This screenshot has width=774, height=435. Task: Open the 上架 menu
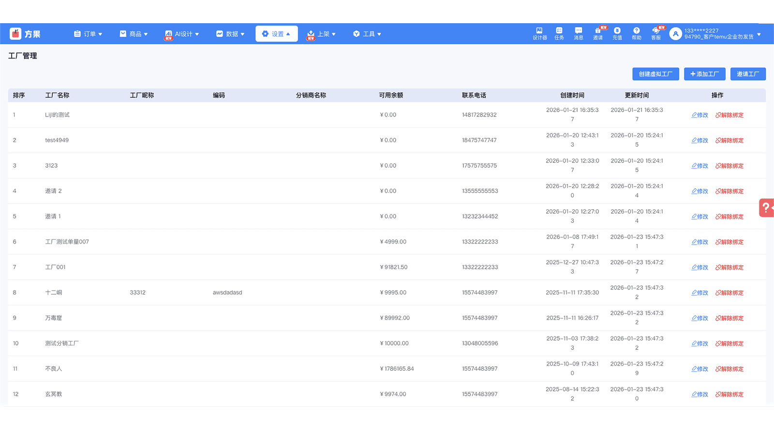[x=322, y=34]
